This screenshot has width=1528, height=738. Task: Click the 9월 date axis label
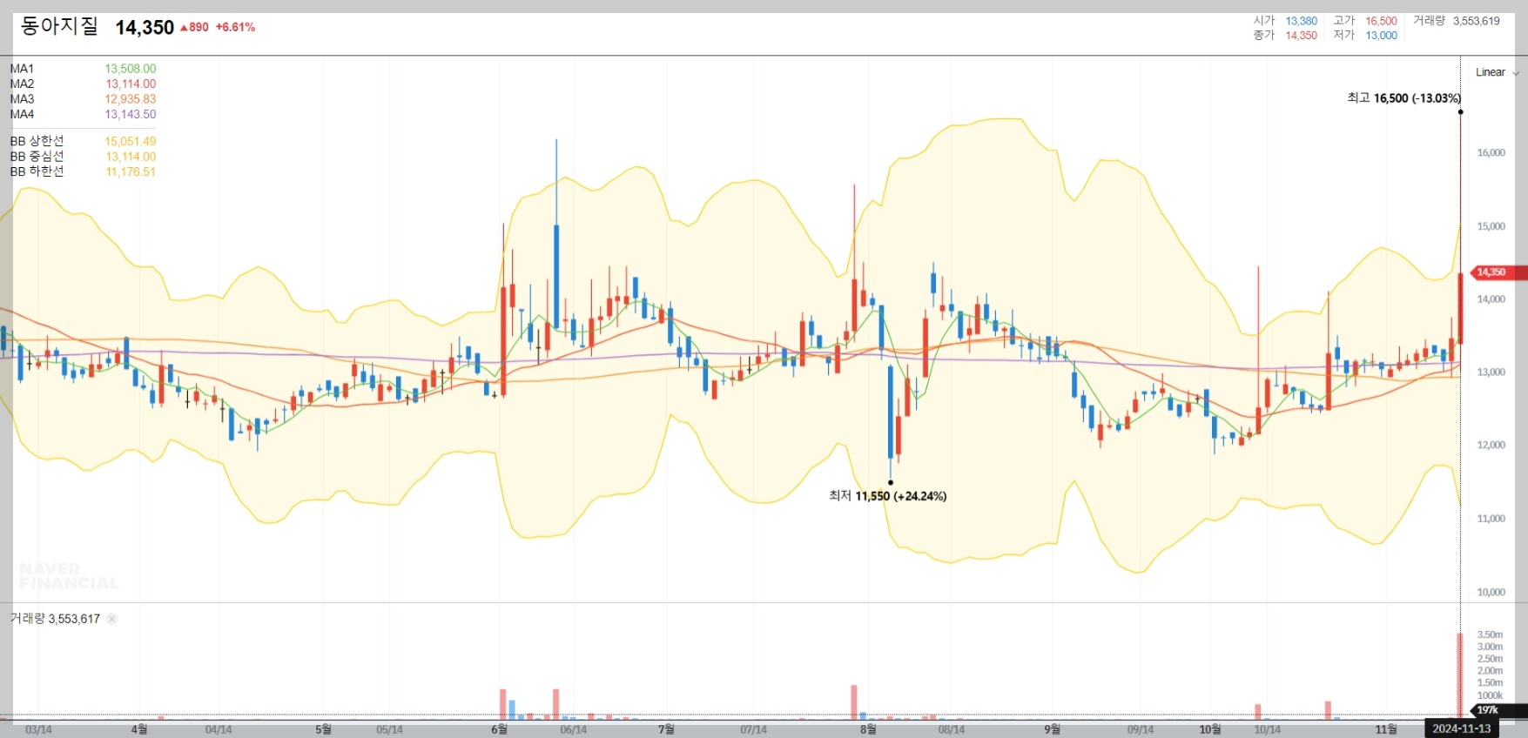[x=1053, y=729]
